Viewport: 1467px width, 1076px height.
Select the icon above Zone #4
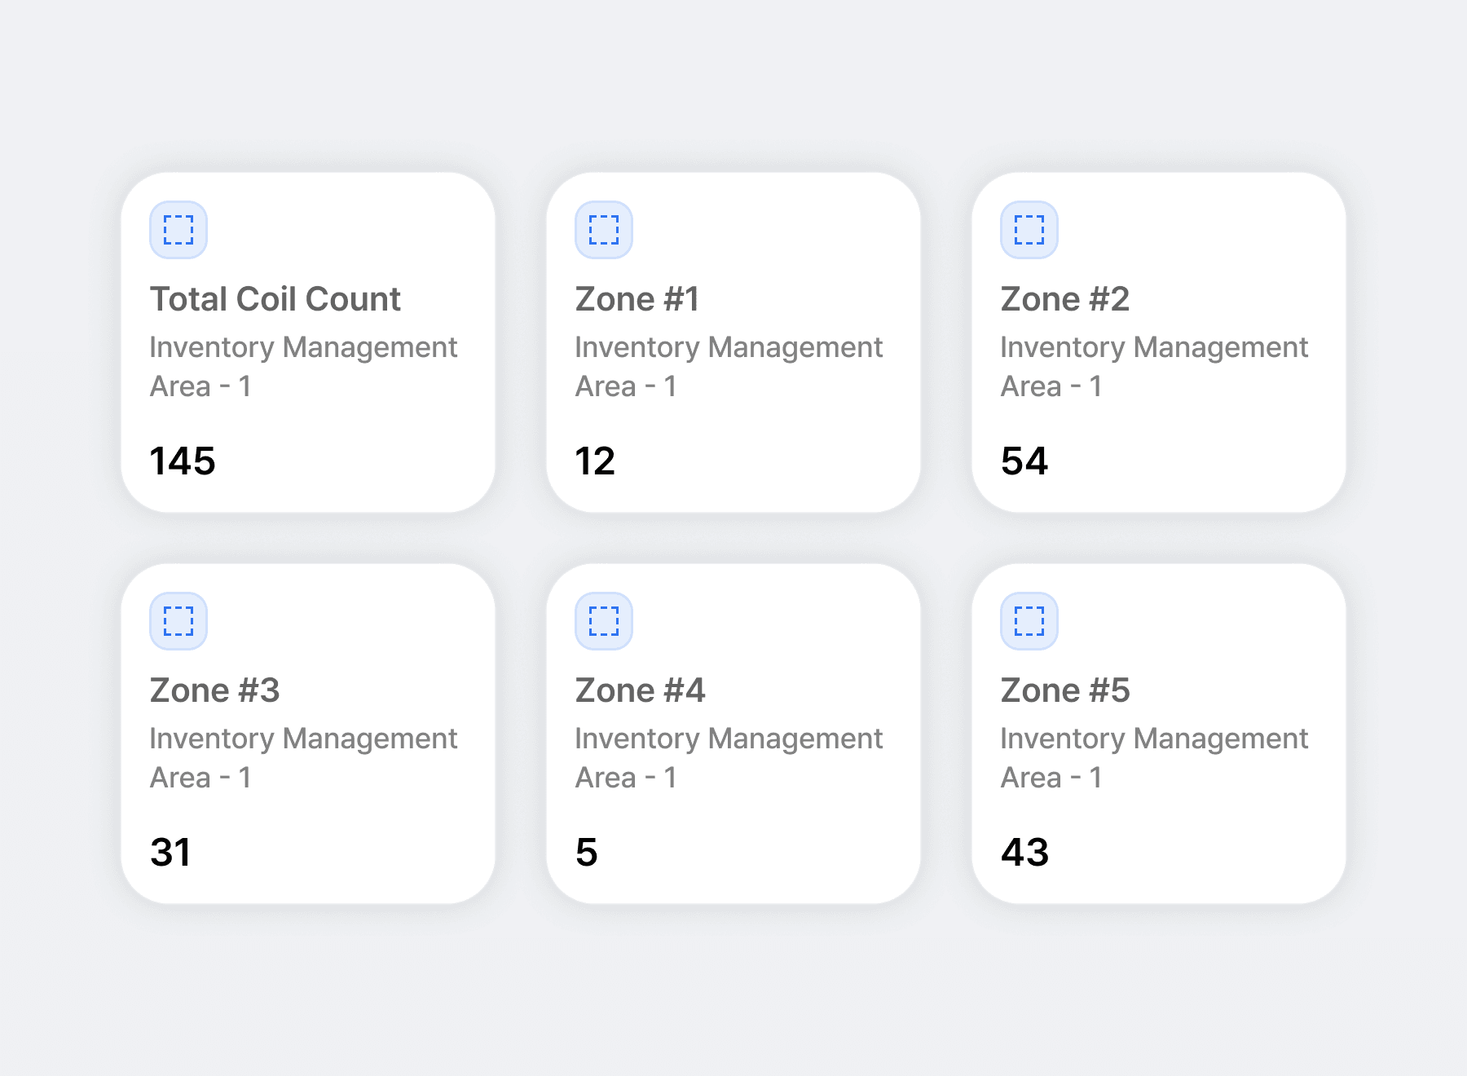pyautogui.click(x=604, y=621)
